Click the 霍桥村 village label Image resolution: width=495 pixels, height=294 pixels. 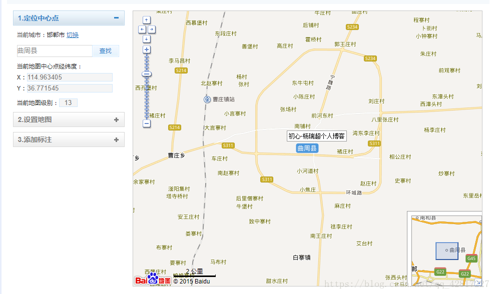pos(313,39)
